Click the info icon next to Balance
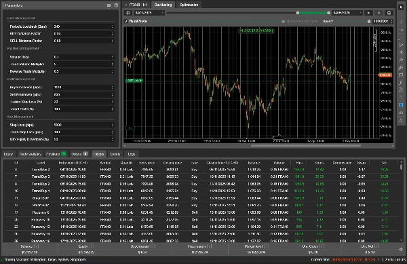This screenshot has height=264, width=407. (x=37, y=246)
